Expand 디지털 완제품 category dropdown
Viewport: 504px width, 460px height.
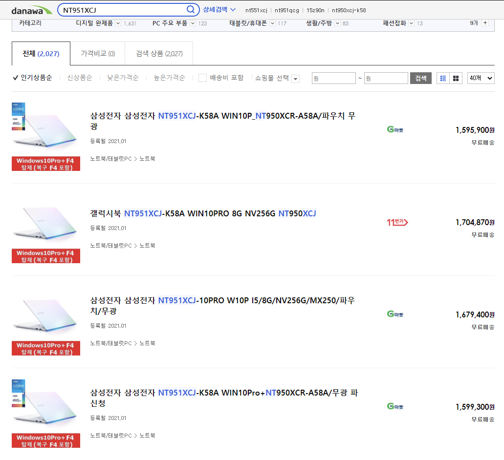pos(118,23)
